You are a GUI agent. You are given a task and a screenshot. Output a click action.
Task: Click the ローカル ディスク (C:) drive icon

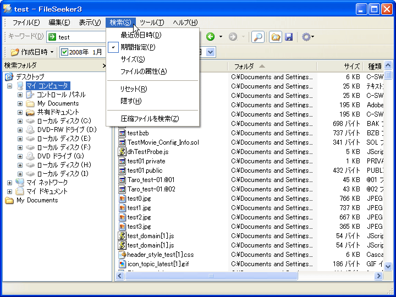[x=30, y=121]
